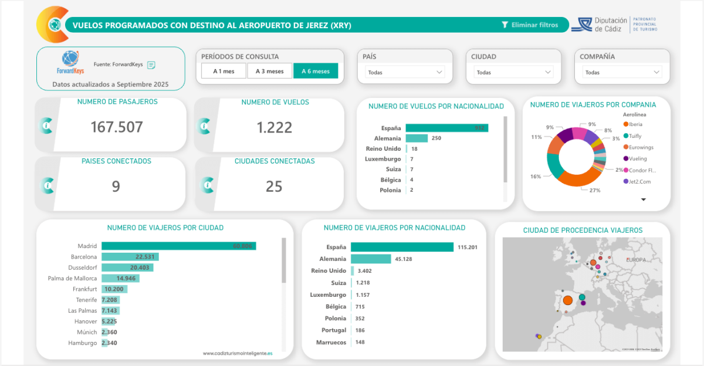The height and width of the screenshot is (366, 704).
Task: Expand the Compañía dropdown filter
Action: click(x=622, y=72)
